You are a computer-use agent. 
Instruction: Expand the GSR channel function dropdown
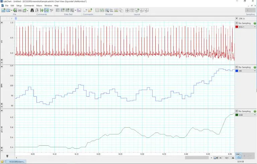tap(255, 115)
